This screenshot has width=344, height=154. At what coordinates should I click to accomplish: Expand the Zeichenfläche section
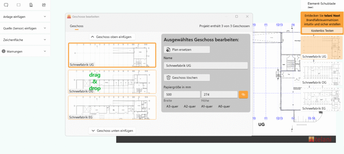(x=25, y=40)
